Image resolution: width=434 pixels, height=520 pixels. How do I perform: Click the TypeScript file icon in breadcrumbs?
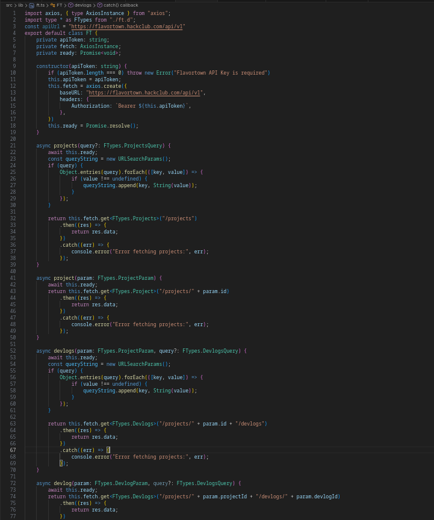[x=31, y=5]
